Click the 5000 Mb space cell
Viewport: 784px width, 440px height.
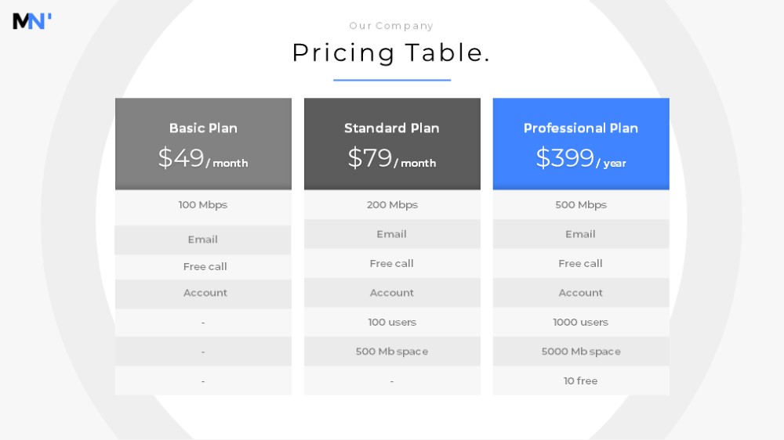pyautogui.click(x=581, y=351)
